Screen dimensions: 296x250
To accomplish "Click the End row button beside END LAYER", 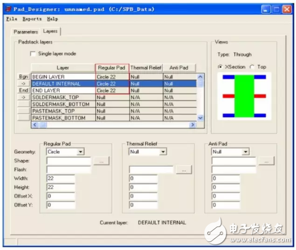I will (x=24, y=91).
